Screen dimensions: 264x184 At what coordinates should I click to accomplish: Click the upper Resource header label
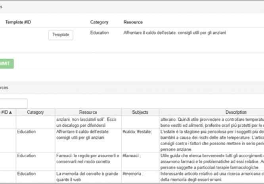(133, 22)
